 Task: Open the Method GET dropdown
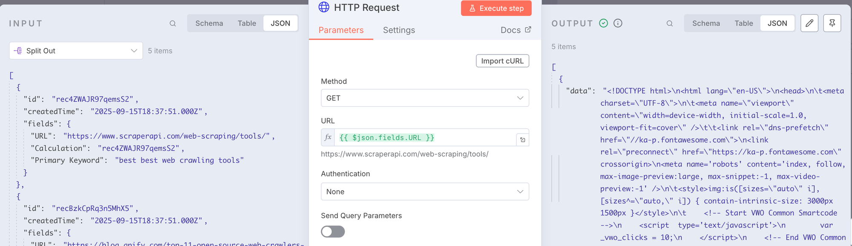click(425, 98)
